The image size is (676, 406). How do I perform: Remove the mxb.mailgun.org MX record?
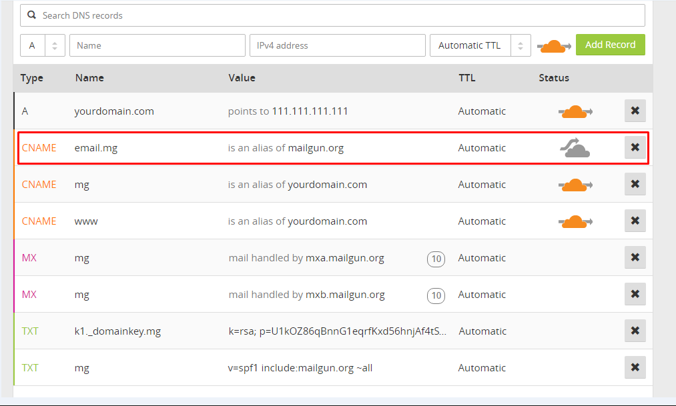pyautogui.click(x=635, y=294)
